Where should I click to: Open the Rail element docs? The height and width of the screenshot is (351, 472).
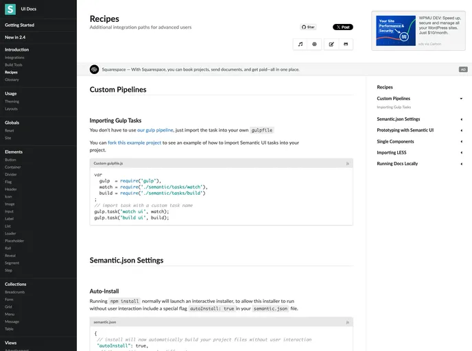click(8, 248)
